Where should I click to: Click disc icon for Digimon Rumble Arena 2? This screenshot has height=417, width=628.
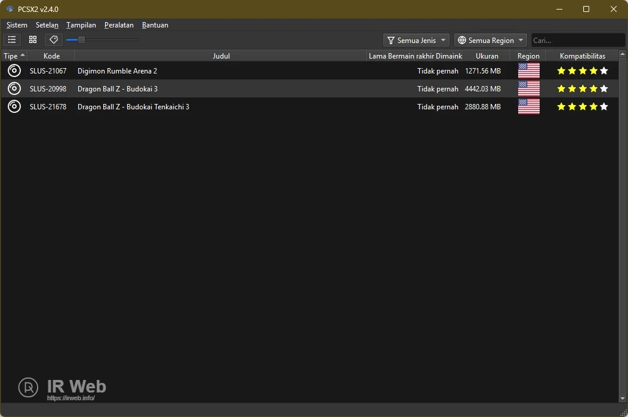coord(14,70)
